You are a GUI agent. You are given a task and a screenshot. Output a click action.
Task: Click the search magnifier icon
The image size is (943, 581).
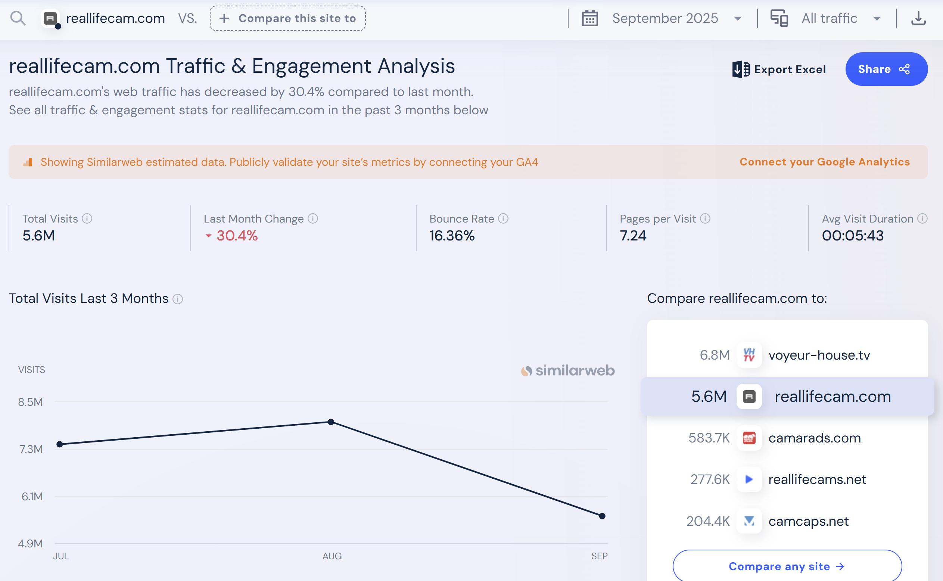point(18,18)
